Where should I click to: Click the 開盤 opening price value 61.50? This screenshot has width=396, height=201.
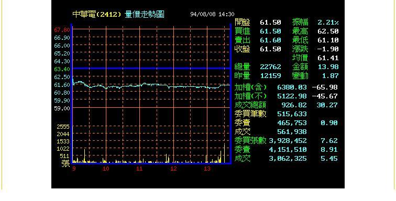[x=270, y=23]
